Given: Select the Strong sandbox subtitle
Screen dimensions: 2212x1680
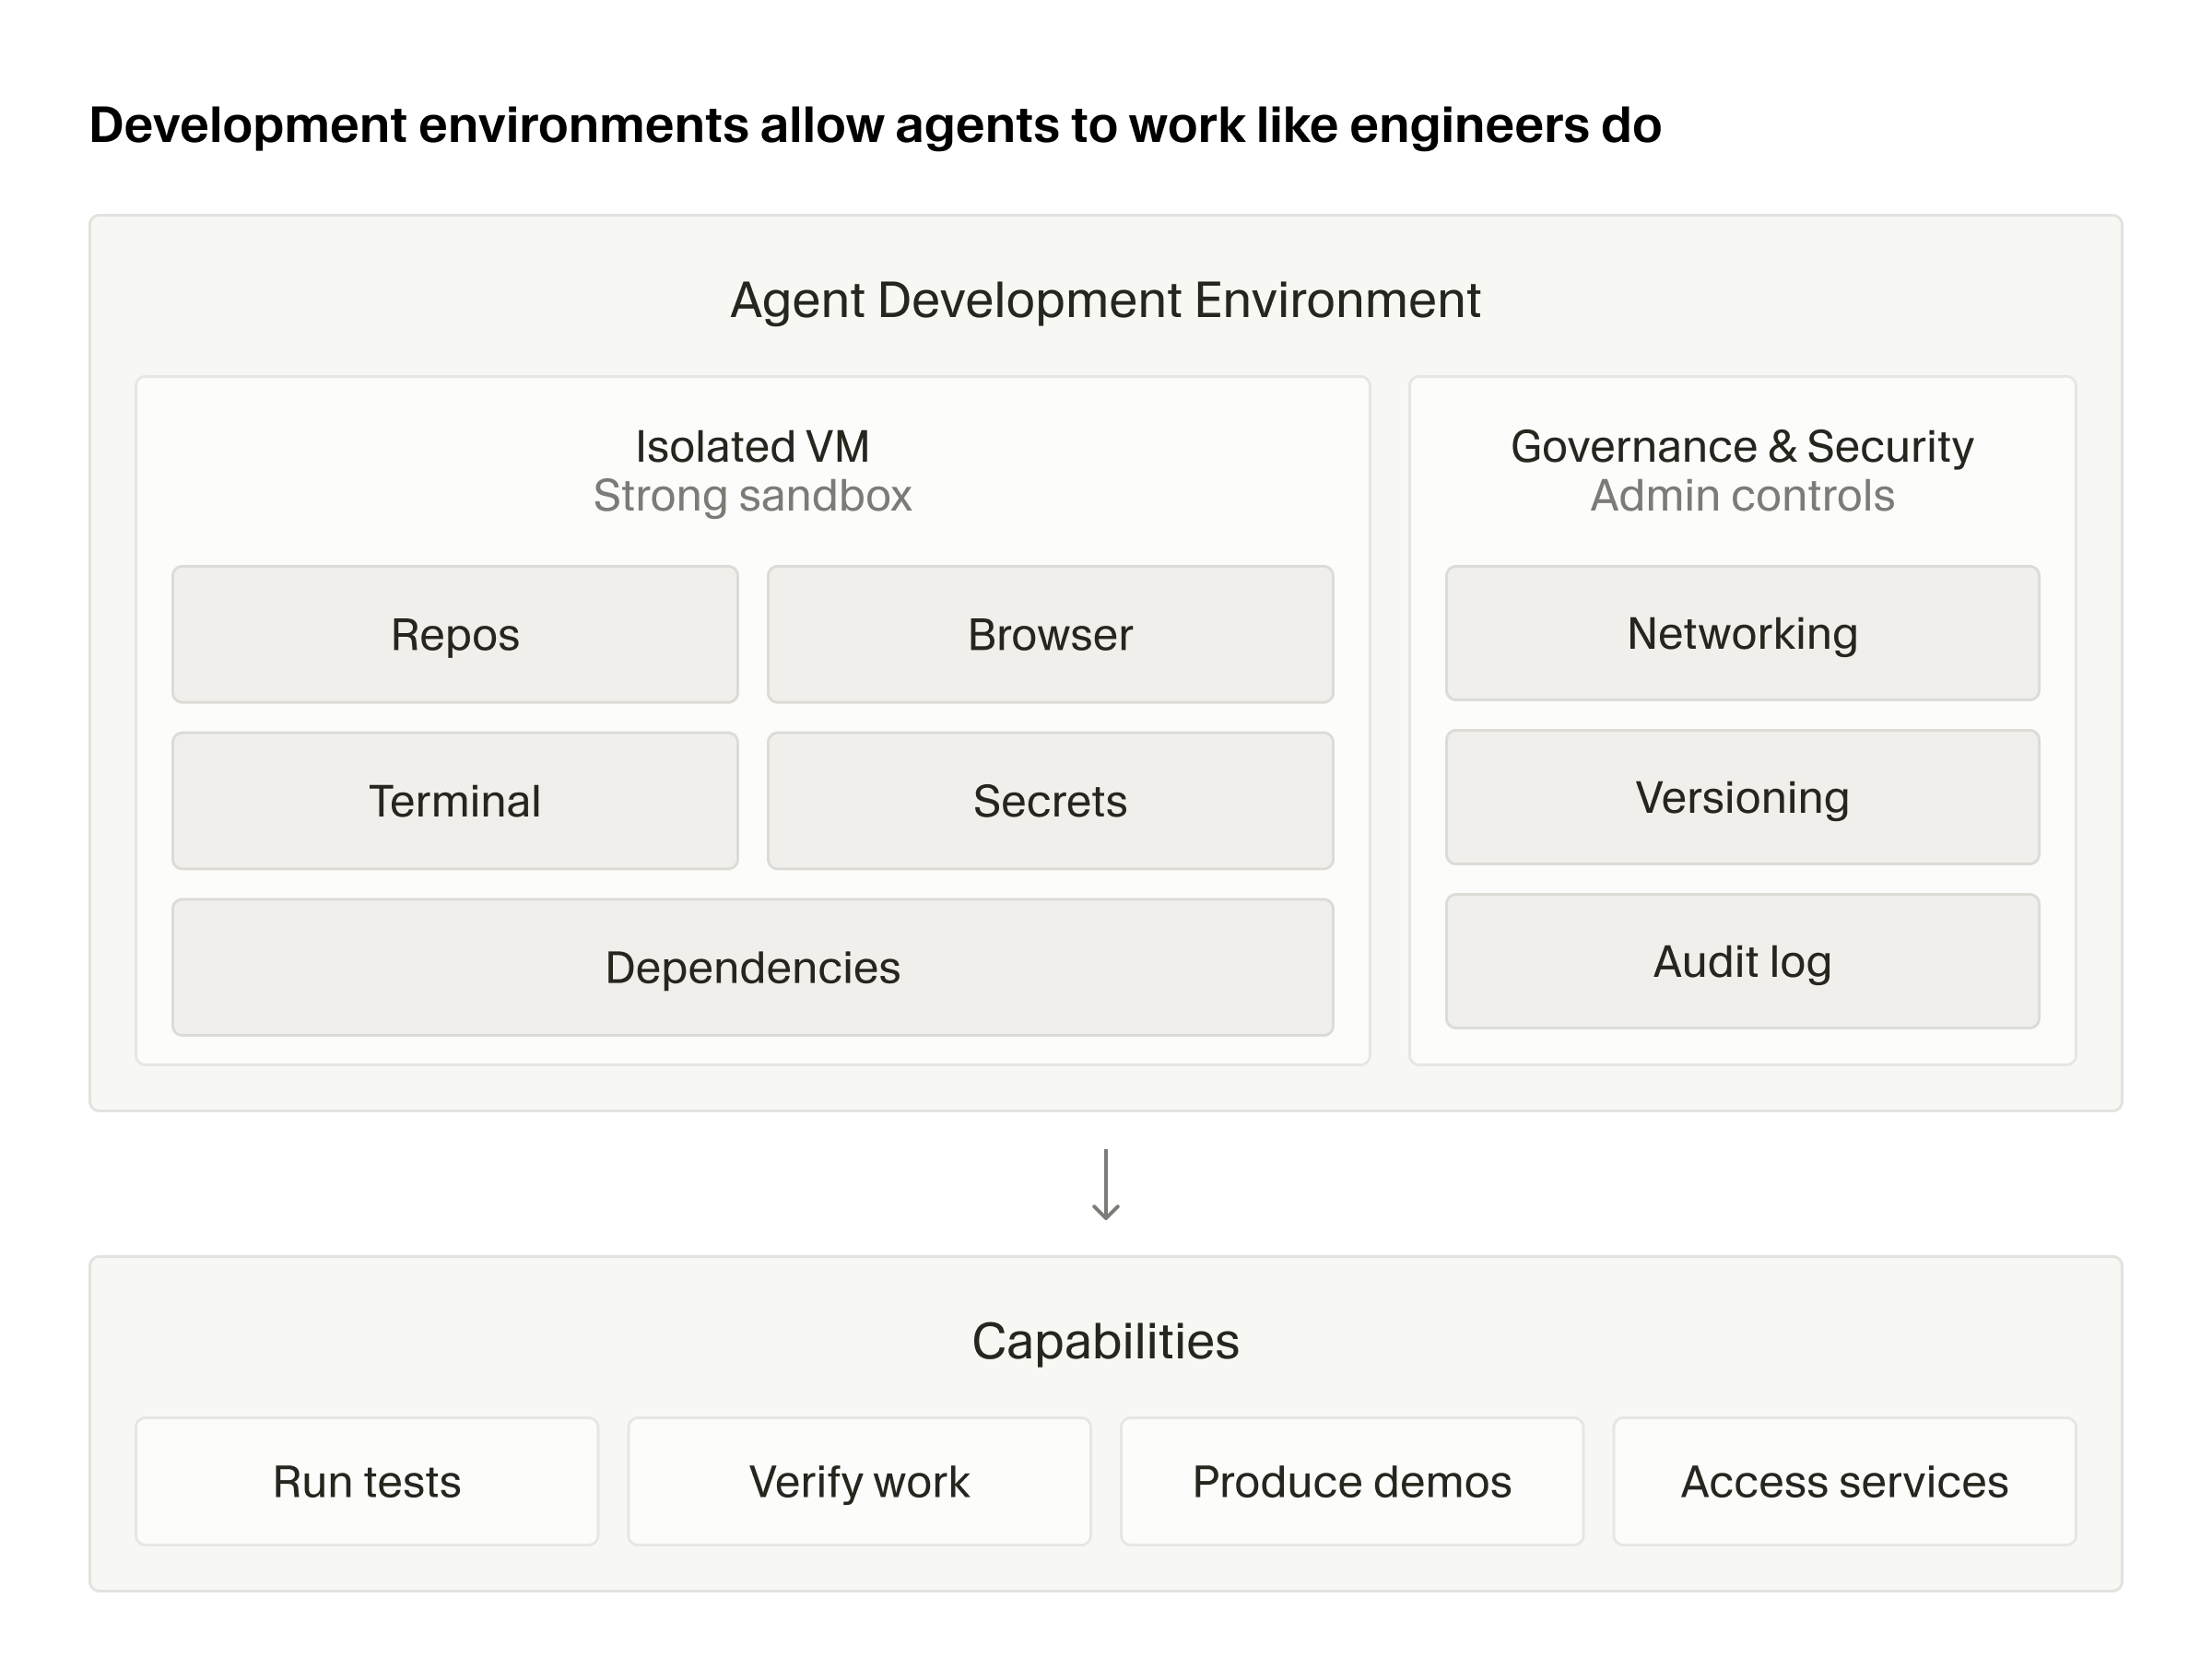Looking at the screenshot, I should (752, 495).
